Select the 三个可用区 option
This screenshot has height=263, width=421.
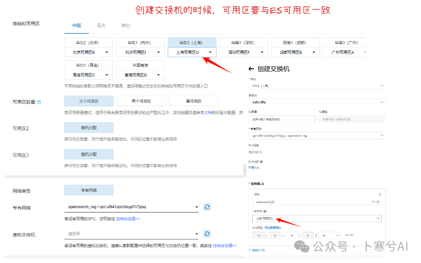(89, 101)
